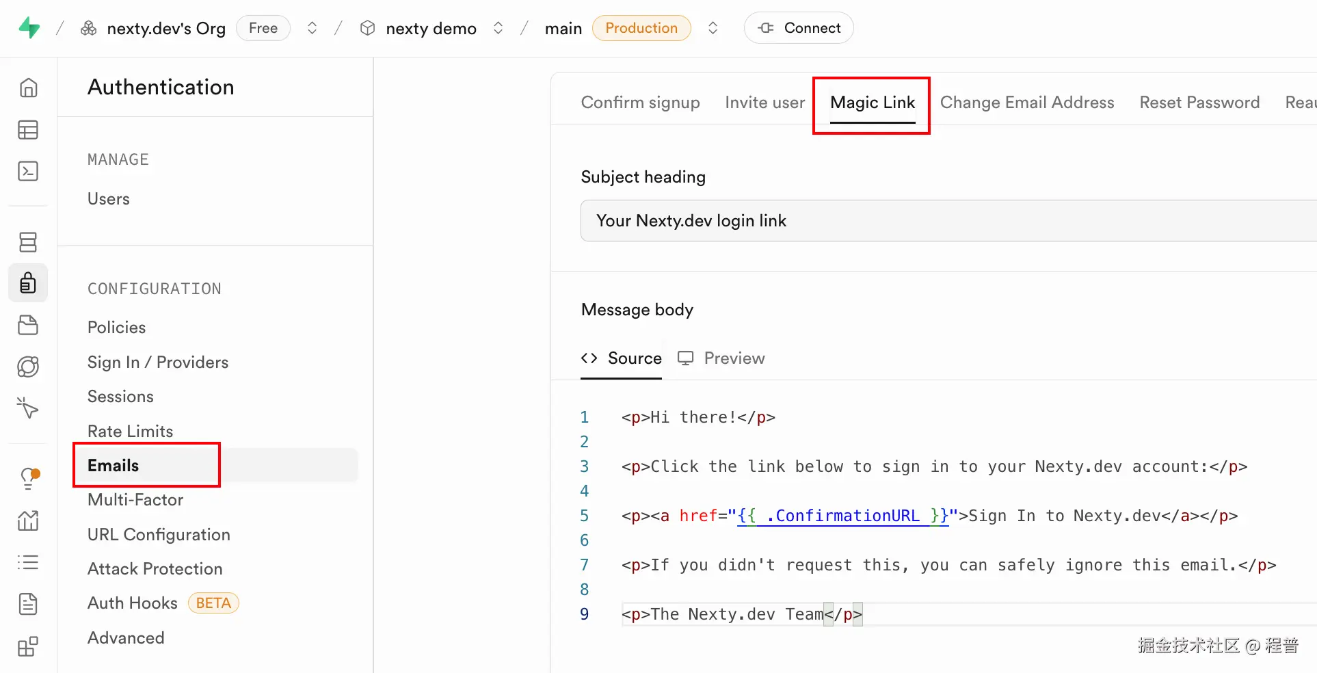1317x673 pixels.
Task: Go to the Users management page
Action: (108, 199)
